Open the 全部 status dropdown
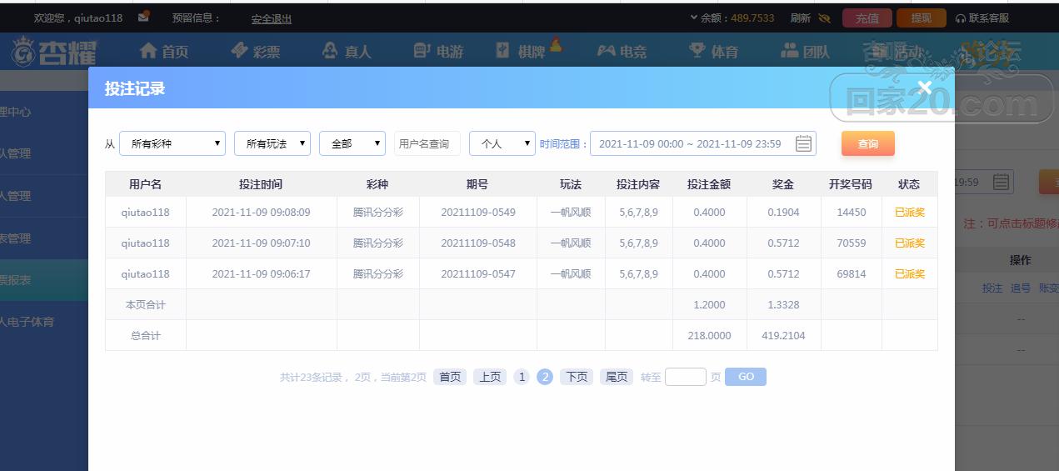The image size is (1059, 471). pyautogui.click(x=352, y=143)
